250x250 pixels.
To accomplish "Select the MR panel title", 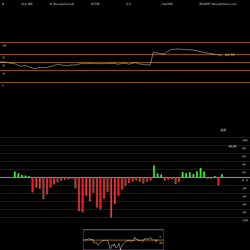I will pos(223,130).
